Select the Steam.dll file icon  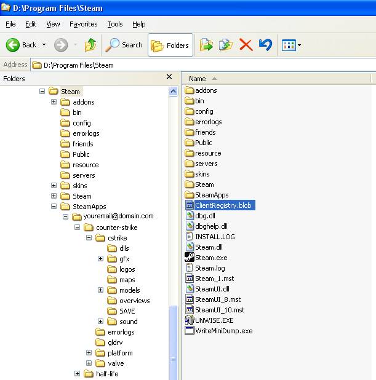(x=190, y=247)
